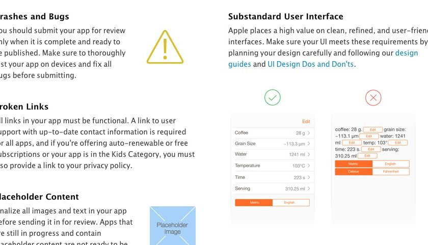Click the Edit button after "coffee: 28 g."
Image resolution: width=428 pixels, height=245 pixels.
(x=372, y=130)
